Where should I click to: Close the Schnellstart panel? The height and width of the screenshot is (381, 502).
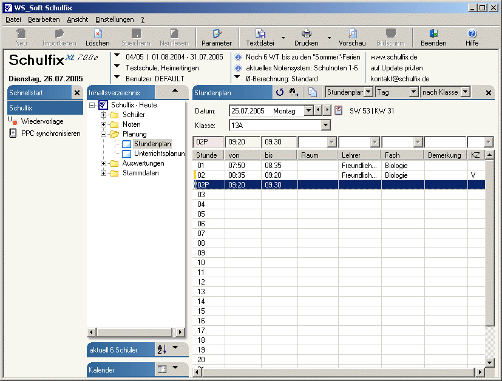click(77, 93)
